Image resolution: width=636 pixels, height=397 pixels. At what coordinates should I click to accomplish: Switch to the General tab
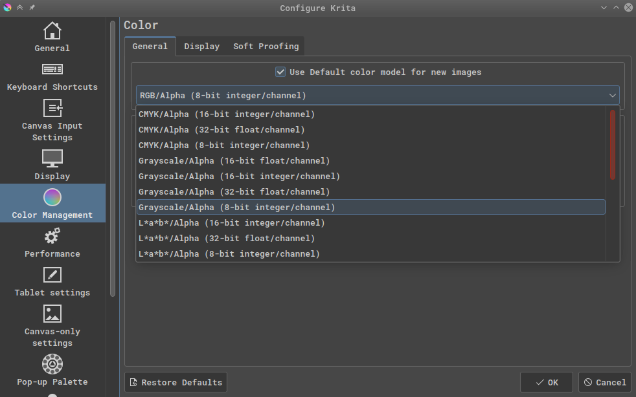[x=150, y=46]
